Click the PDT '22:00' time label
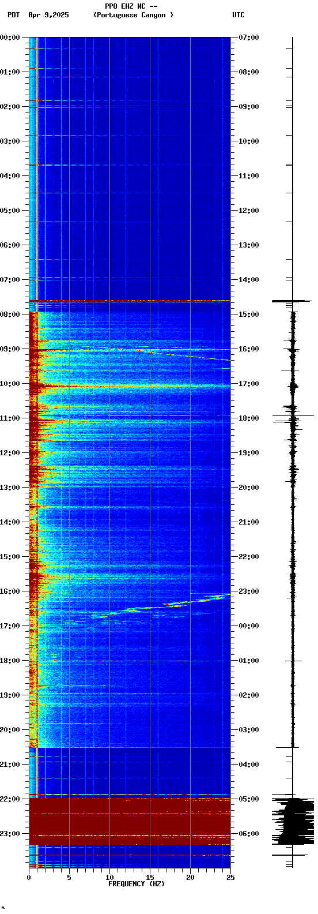This screenshot has height=914, width=318. point(10,799)
